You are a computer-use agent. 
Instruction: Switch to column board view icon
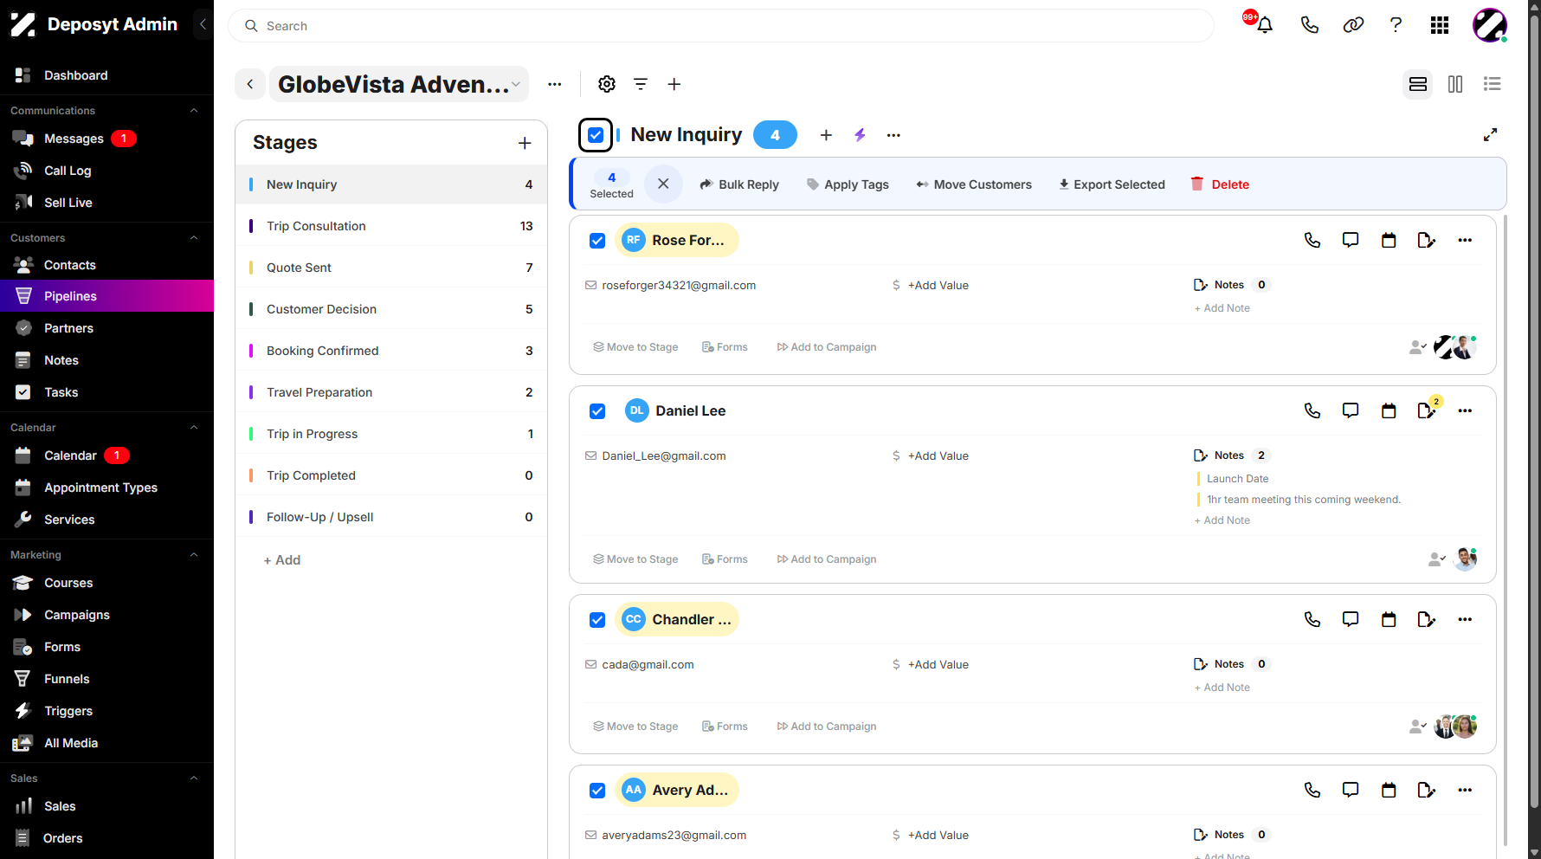(1455, 84)
